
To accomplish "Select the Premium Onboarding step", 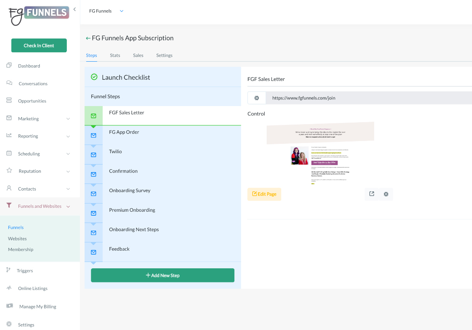I will pos(163,213).
